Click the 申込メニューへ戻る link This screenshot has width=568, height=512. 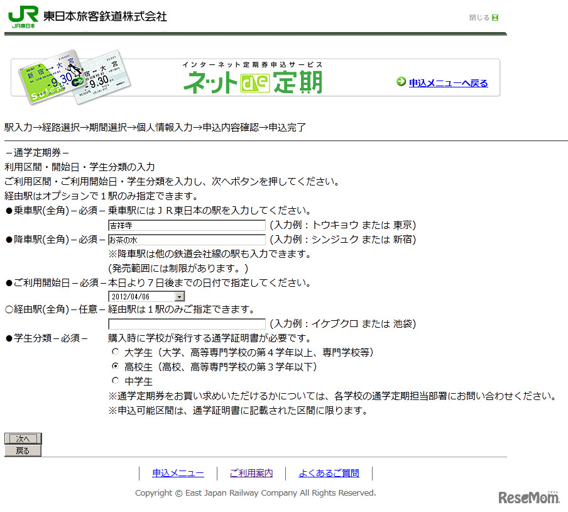(447, 83)
